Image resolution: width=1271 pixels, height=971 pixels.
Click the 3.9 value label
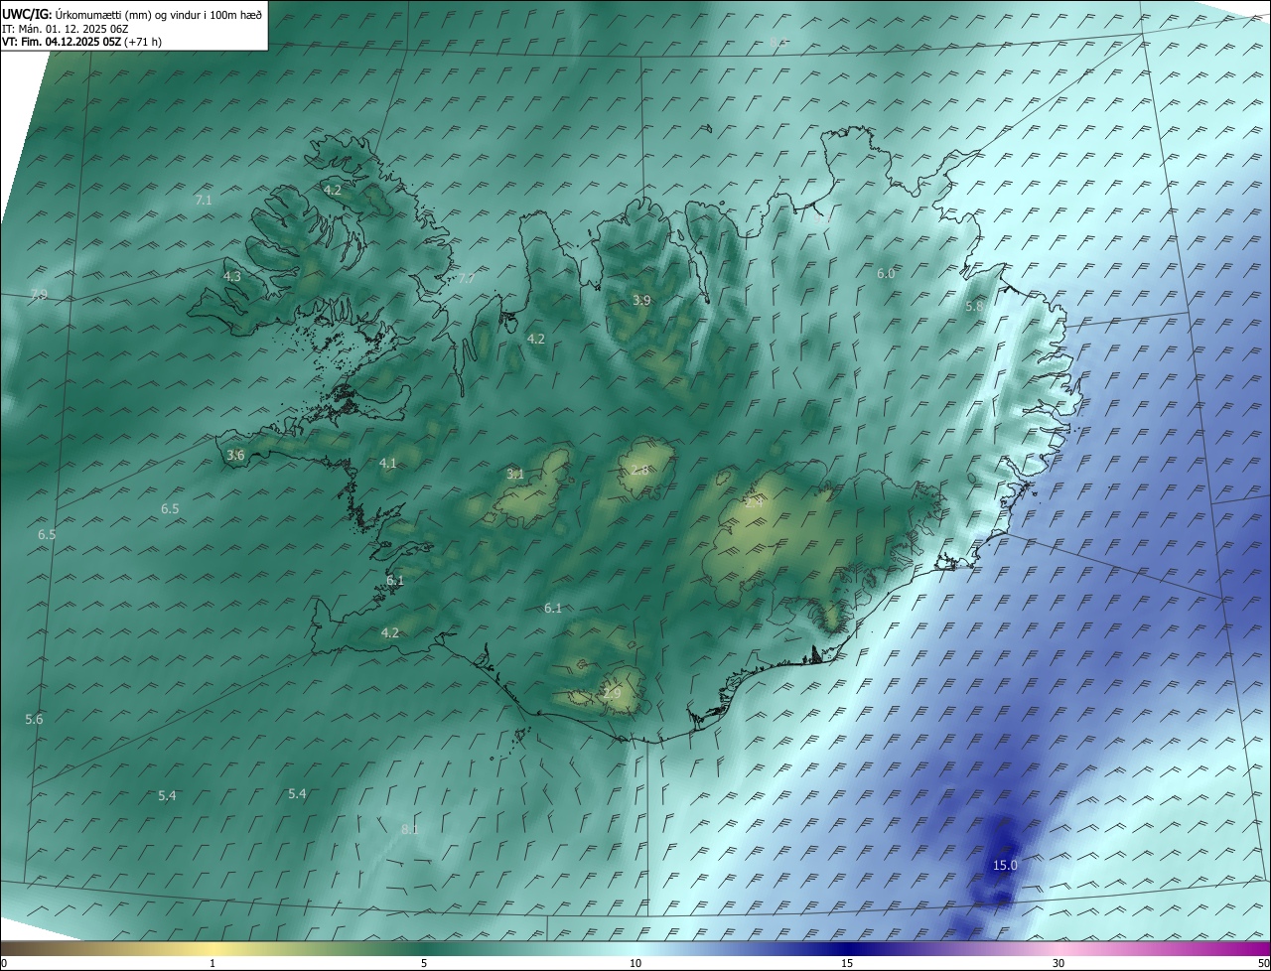point(642,300)
